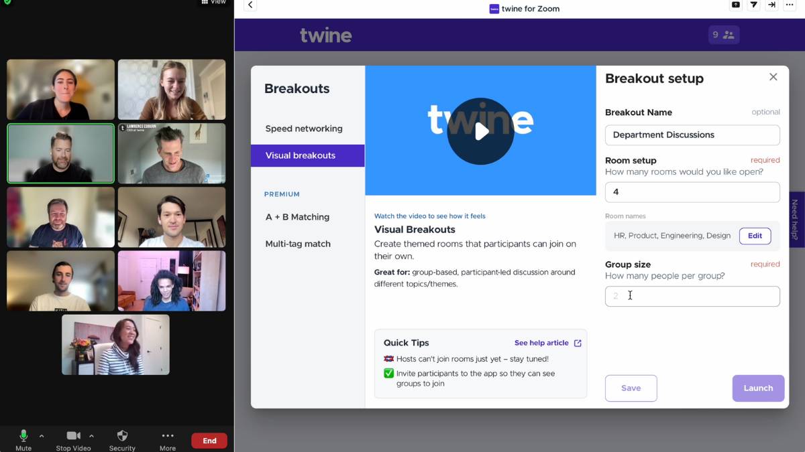805x452 pixels.
Task: Click the microphone Mute icon
Action: pos(23,435)
